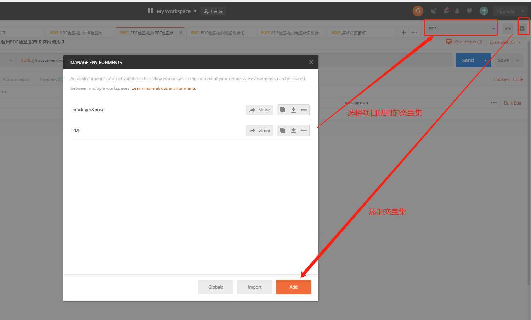Toggle environment quick look eye icon

pos(508,29)
